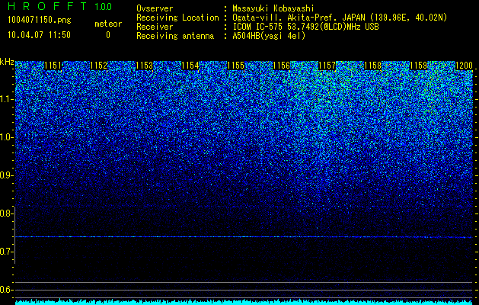
Task: Click the 0.8 kHz axis tick label
Action: (x=6, y=213)
